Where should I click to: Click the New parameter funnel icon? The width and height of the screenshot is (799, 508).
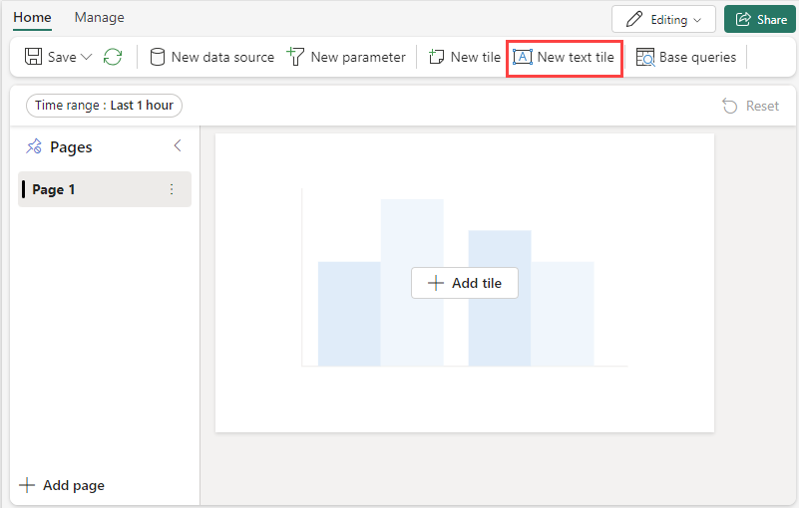click(x=295, y=57)
